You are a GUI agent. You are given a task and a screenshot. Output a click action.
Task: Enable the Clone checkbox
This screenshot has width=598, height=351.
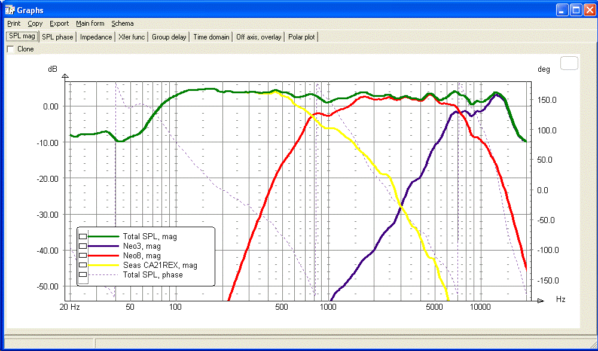10,49
